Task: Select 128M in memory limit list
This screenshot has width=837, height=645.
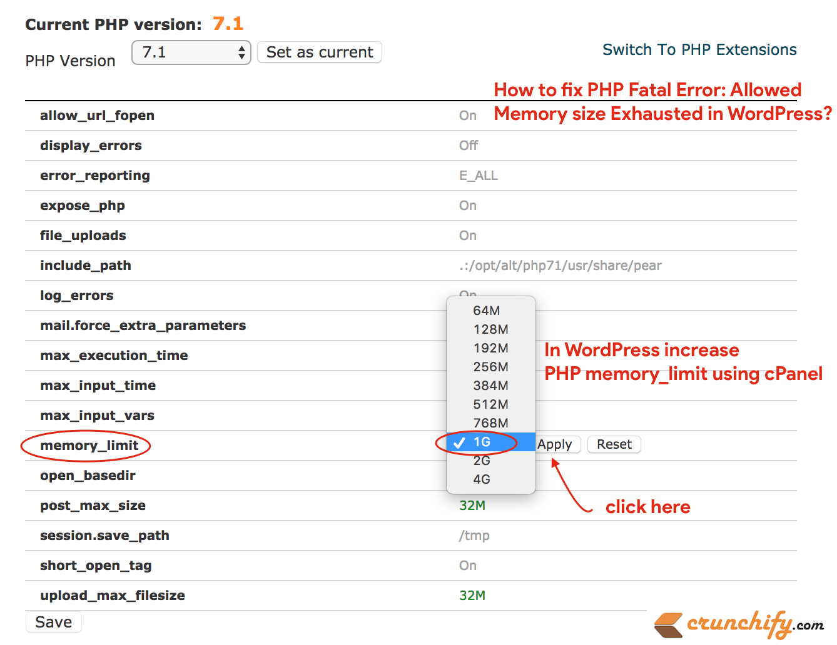Action: [x=491, y=329]
